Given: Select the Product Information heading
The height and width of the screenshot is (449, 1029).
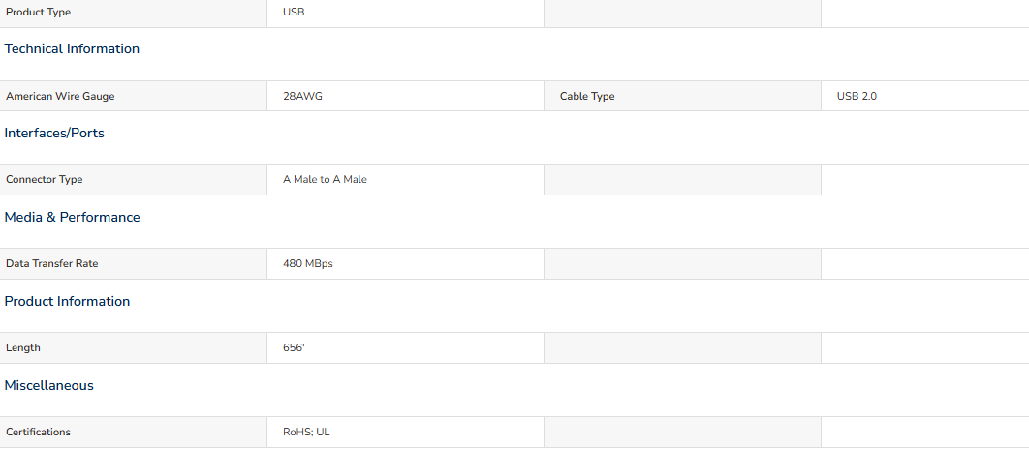Looking at the screenshot, I should point(67,302).
